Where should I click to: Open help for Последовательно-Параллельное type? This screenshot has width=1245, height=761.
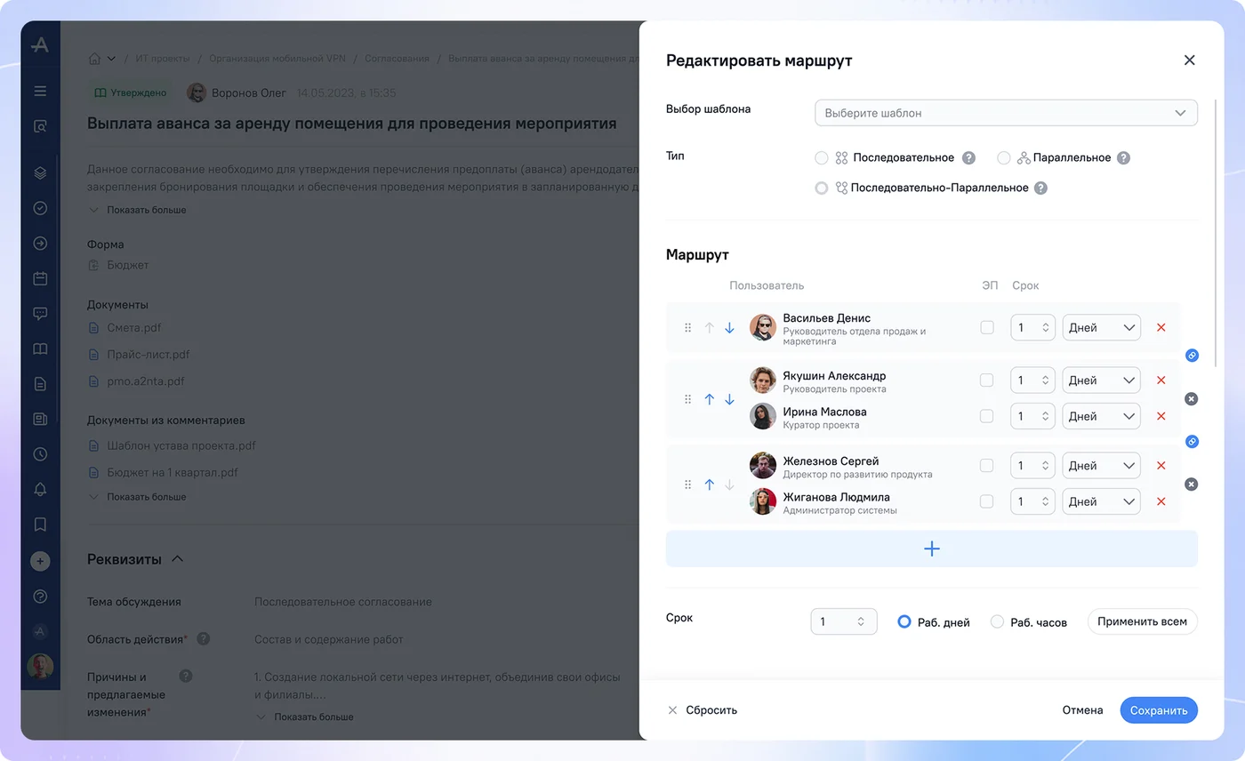tap(1040, 188)
